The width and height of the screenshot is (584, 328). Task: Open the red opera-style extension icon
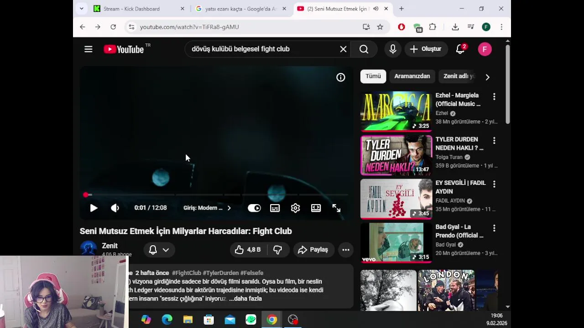401,27
